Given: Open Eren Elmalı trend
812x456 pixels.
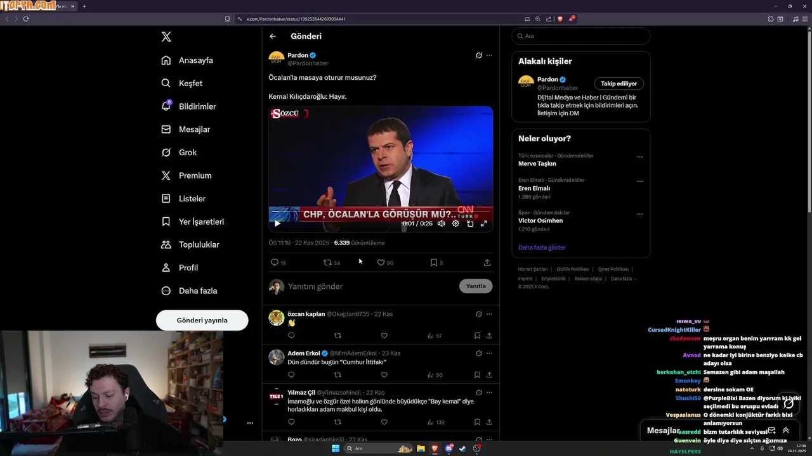Looking at the screenshot, I should point(534,188).
